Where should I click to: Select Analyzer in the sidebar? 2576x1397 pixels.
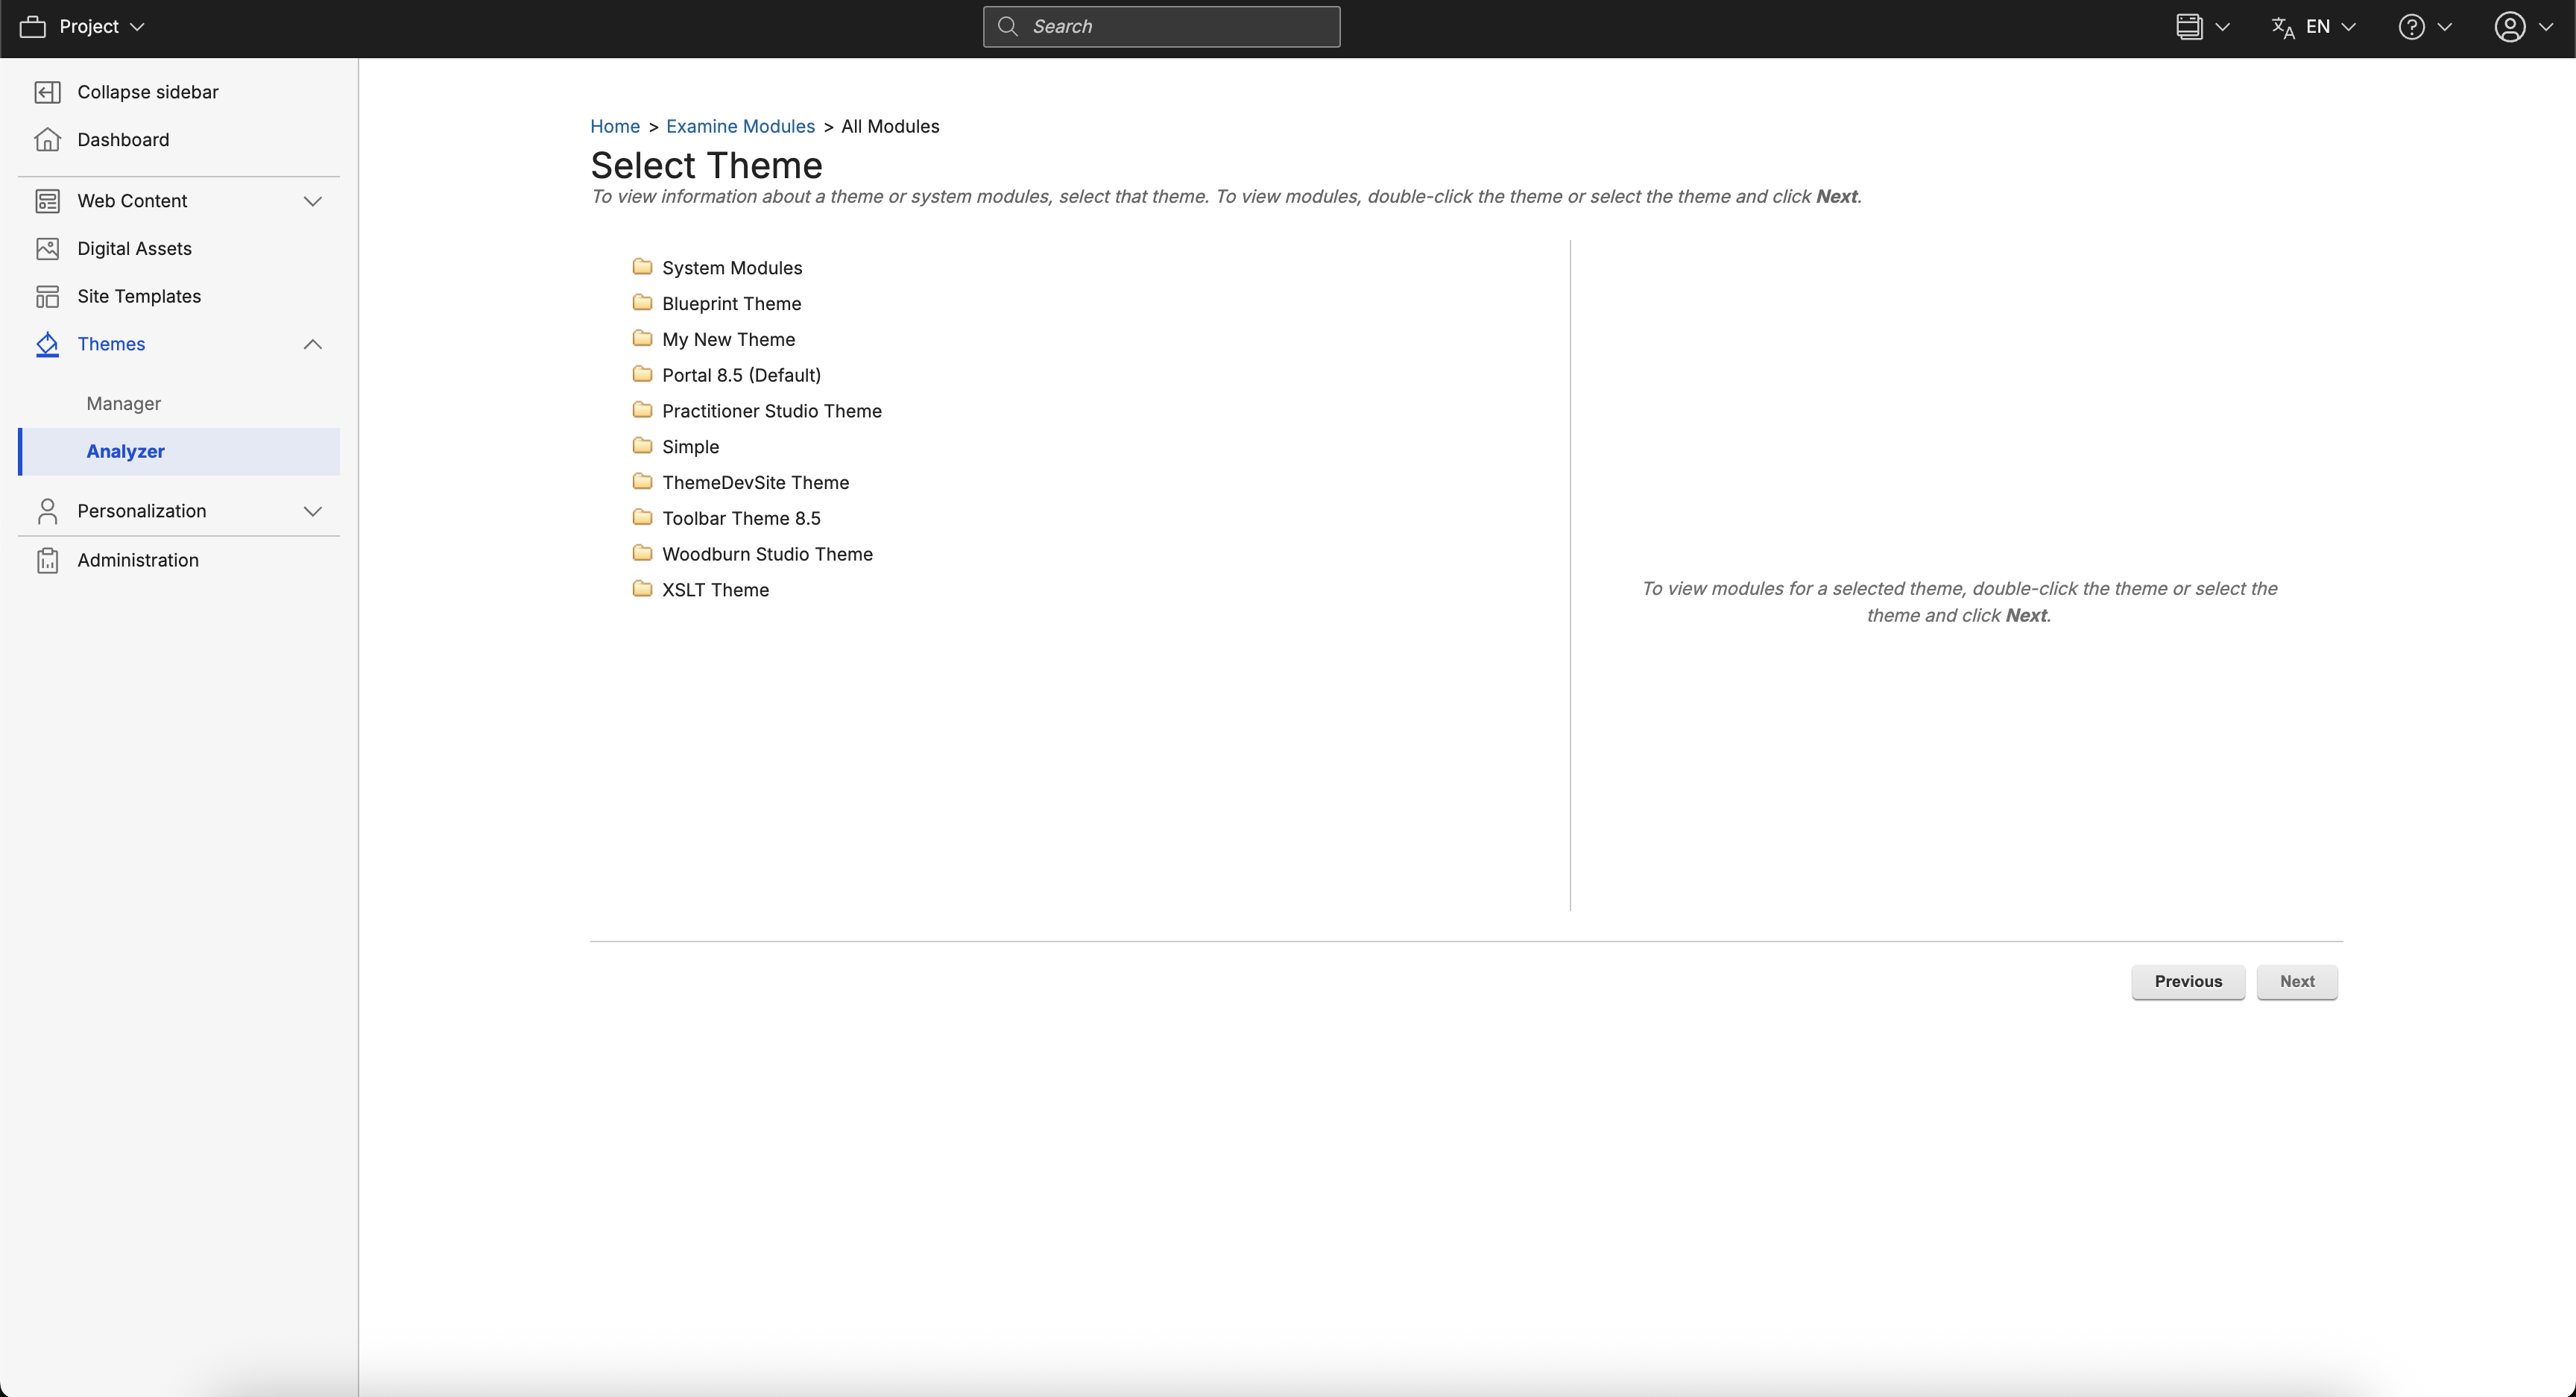(x=126, y=451)
